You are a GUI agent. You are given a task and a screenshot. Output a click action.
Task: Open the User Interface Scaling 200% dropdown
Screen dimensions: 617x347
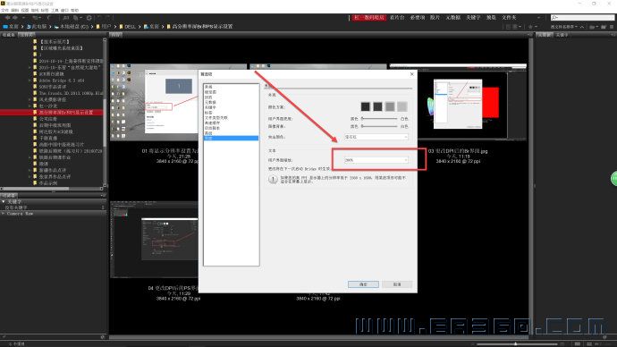click(x=376, y=160)
